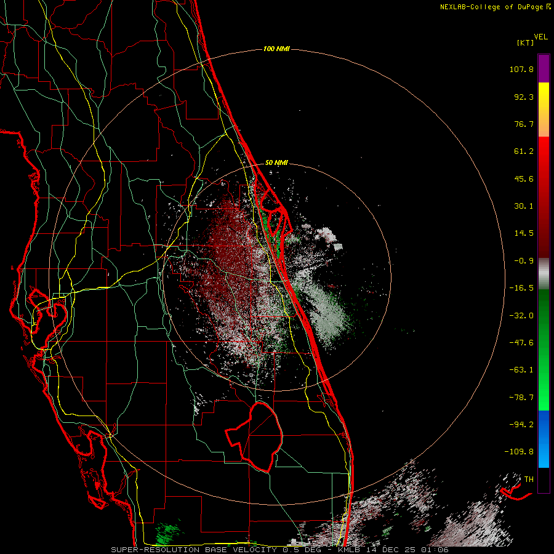
Task: Click the 100 NMI range ring label
Action: (x=276, y=49)
